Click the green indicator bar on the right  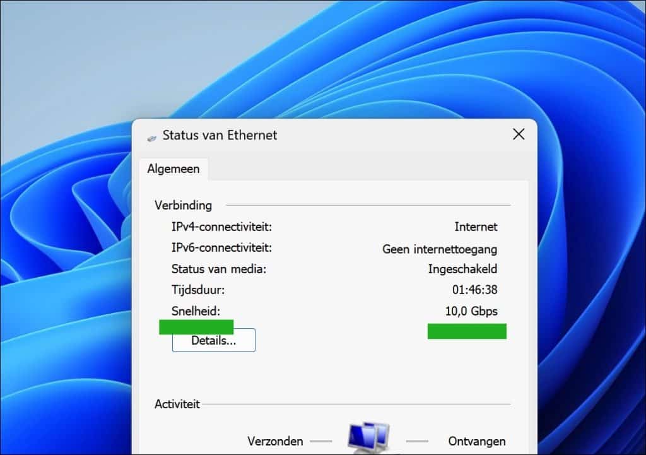tap(467, 331)
